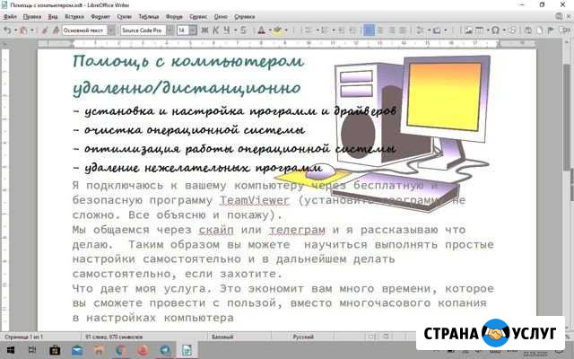The height and width of the screenshot is (359, 574).
Task: Click the Telegram icon in taskbar
Action: 166,350
